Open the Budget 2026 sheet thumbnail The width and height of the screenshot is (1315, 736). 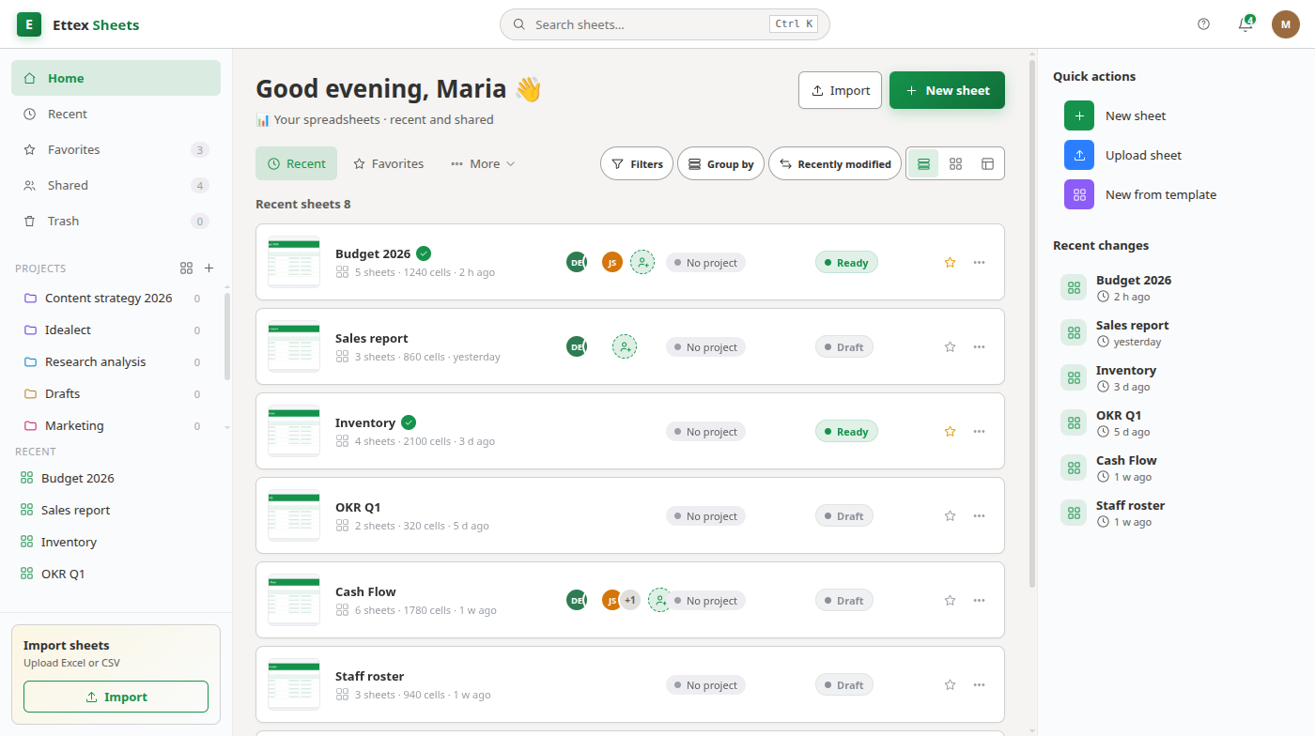click(294, 263)
